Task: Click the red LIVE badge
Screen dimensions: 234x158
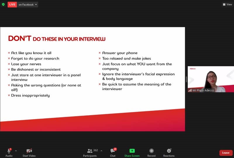Action: 12,5
